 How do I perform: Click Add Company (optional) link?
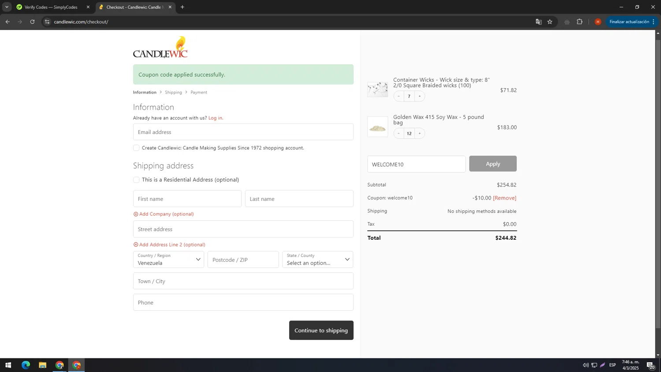coord(163,214)
